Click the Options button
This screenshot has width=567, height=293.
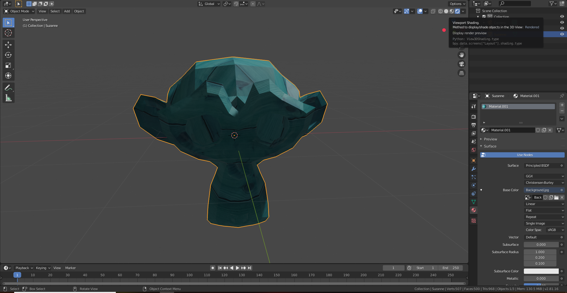[x=457, y=4]
